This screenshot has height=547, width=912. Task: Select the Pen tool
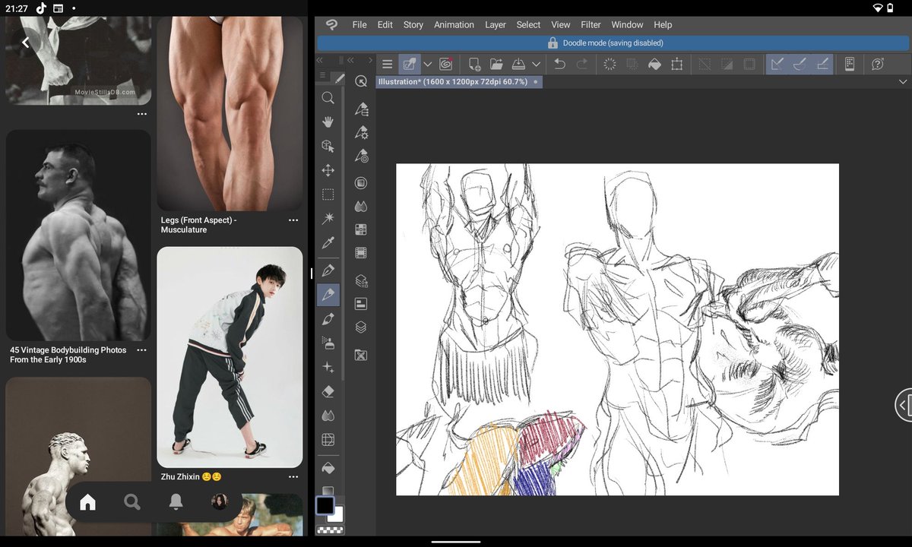point(328,270)
